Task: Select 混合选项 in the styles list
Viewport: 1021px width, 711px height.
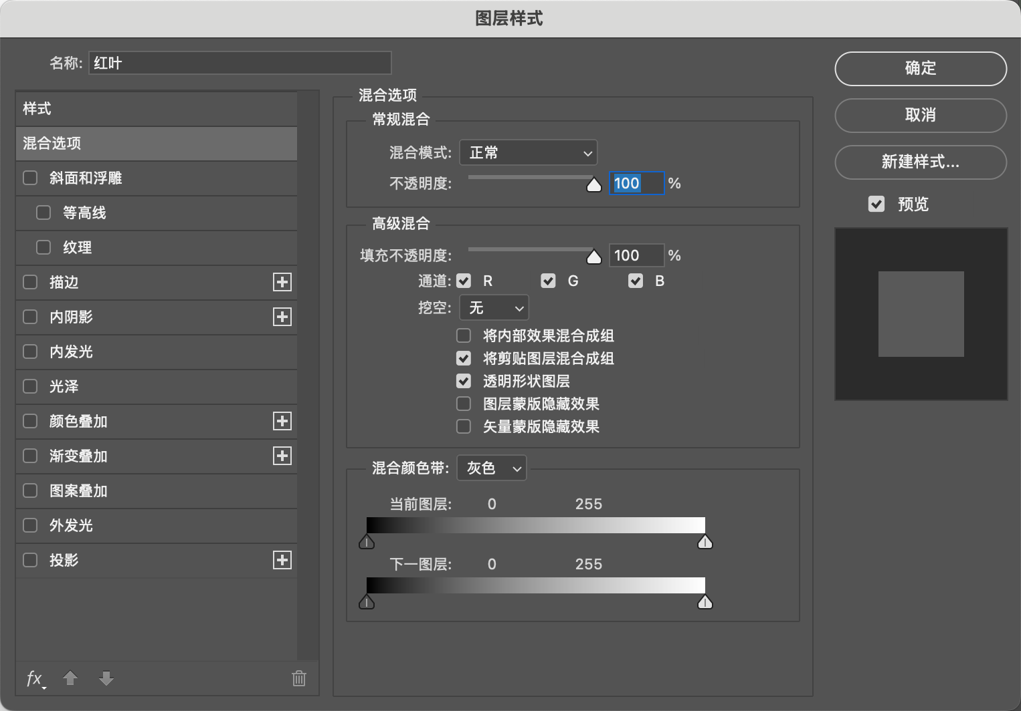Action: pos(156,143)
